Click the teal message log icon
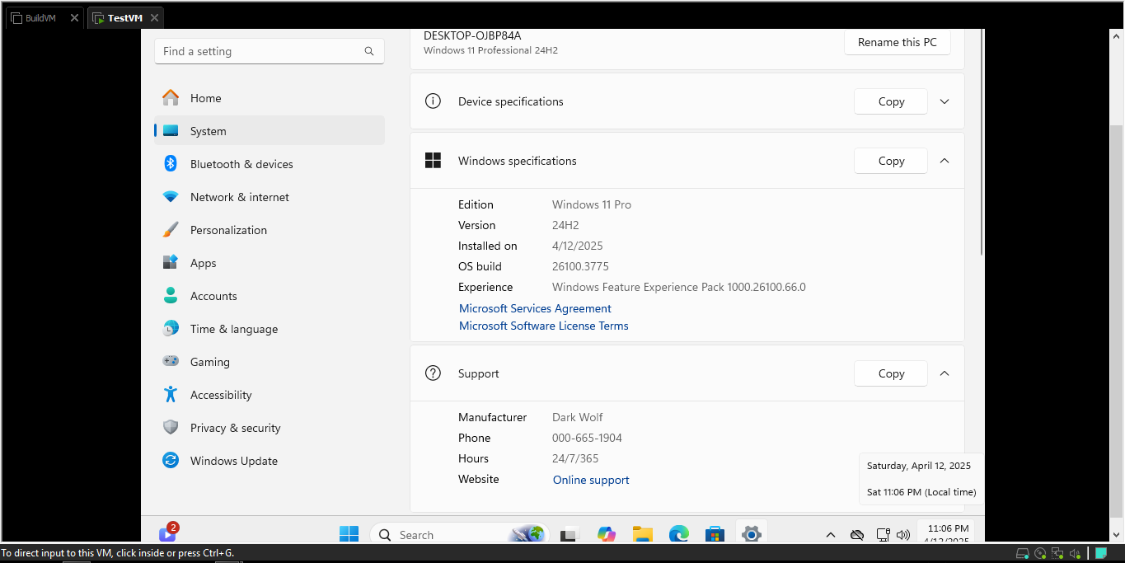Image resolution: width=1125 pixels, height=563 pixels. point(1100,553)
